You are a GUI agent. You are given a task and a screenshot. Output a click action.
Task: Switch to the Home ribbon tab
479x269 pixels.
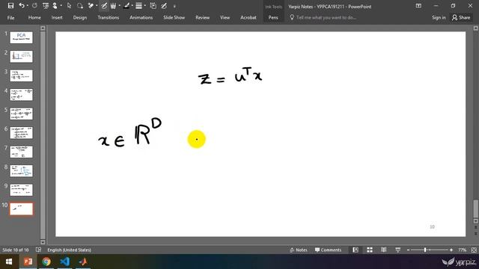tap(34, 18)
